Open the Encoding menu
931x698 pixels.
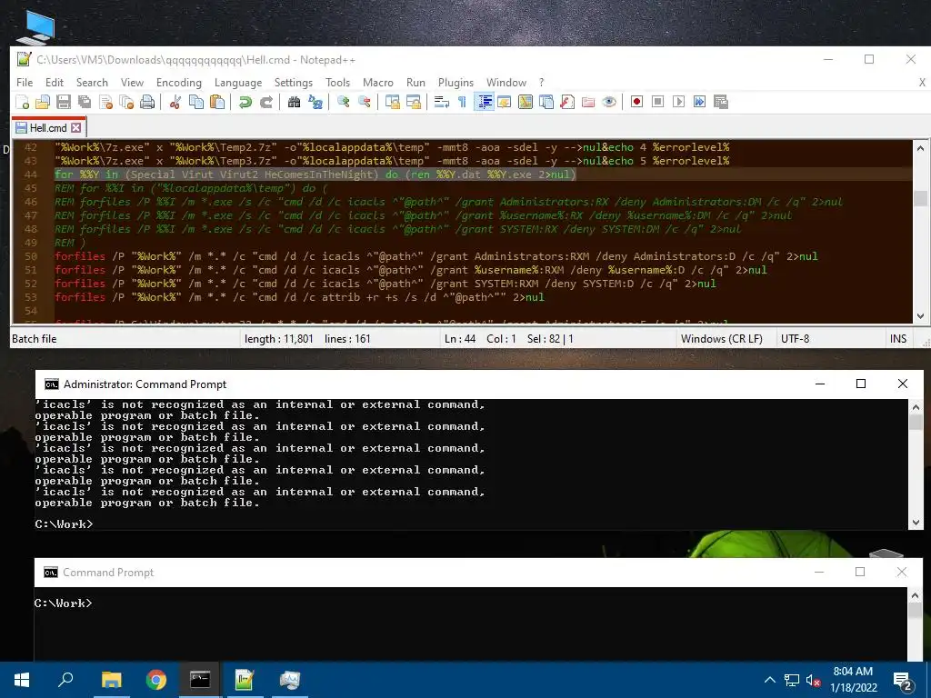click(179, 83)
